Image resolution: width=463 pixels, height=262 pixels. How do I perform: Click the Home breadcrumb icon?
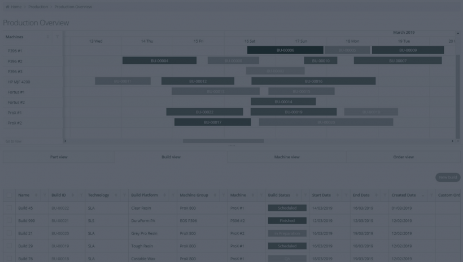(x=6, y=7)
